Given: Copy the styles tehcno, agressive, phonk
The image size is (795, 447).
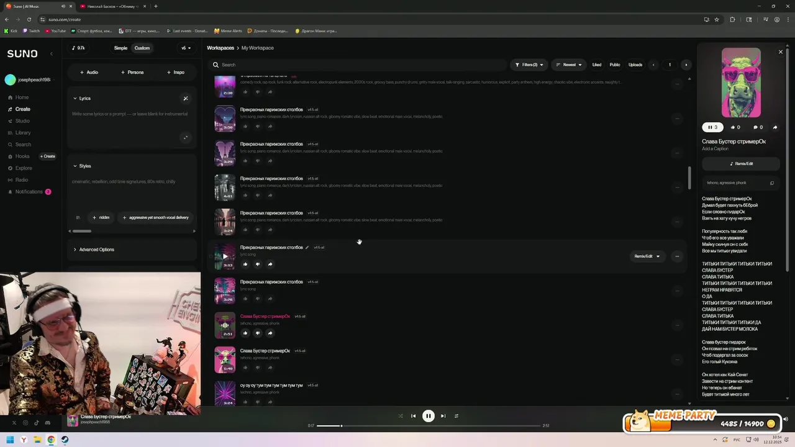Looking at the screenshot, I should tap(772, 183).
